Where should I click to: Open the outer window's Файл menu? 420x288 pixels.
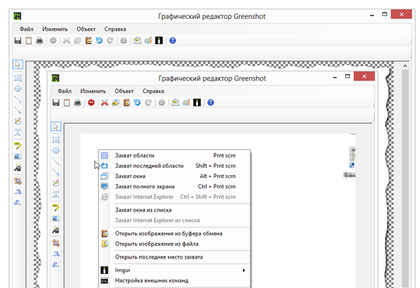click(27, 29)
